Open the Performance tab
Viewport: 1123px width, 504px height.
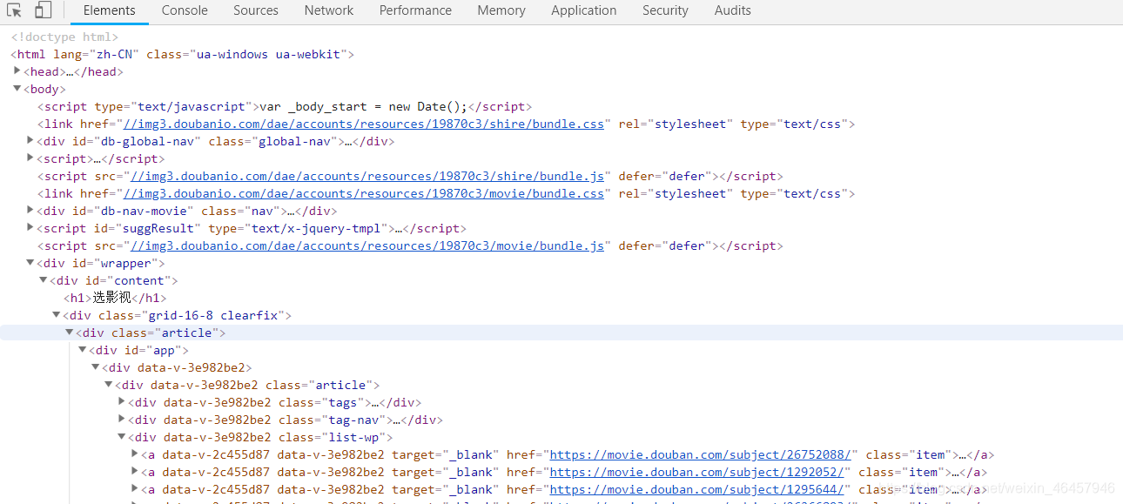tap(415, 10)
